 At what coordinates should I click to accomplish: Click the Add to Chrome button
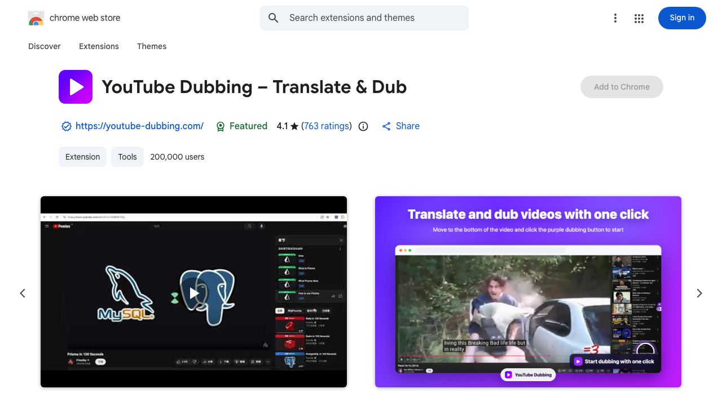[622, 87]
